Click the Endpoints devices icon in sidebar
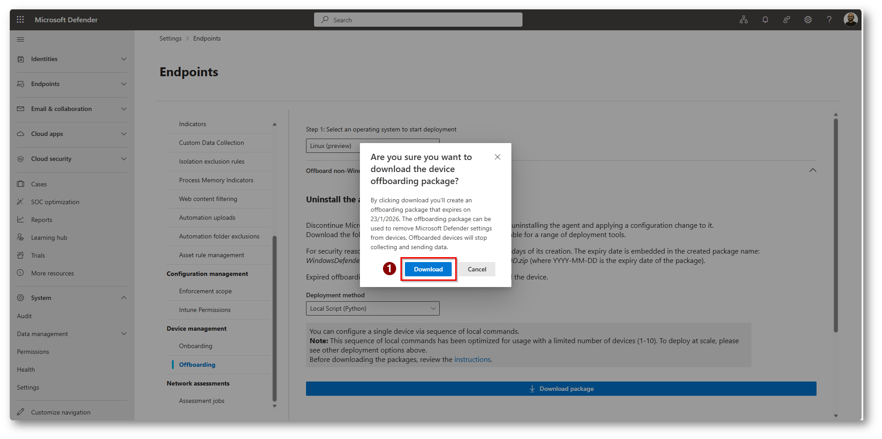 (20, 84)
